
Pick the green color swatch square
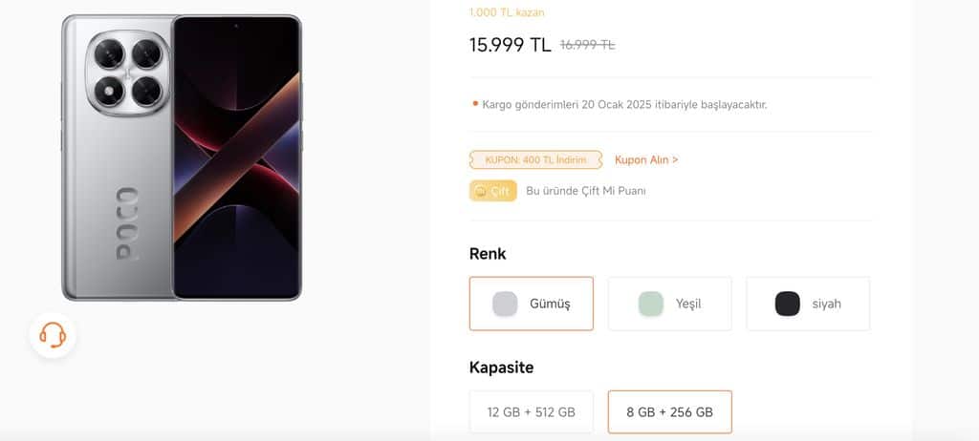pos(650,304)
